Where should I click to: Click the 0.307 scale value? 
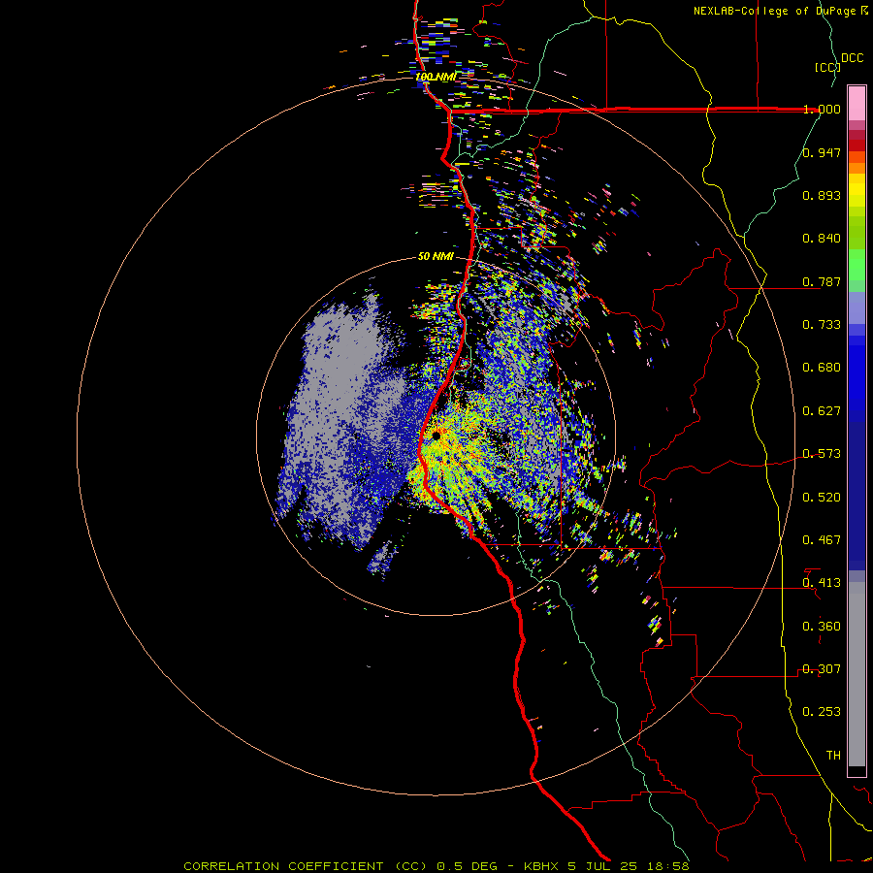click(822, 669)
